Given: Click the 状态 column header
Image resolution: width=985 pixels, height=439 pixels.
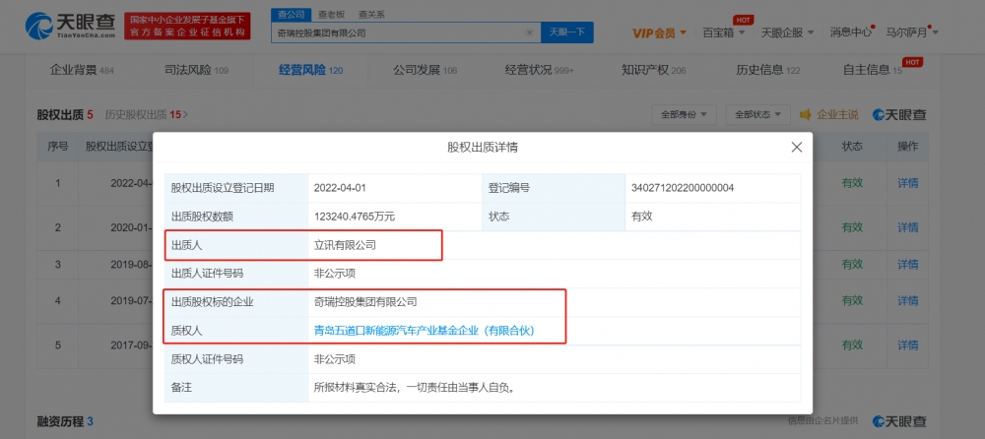Looking at the screenshot, I should pos(852,147).
